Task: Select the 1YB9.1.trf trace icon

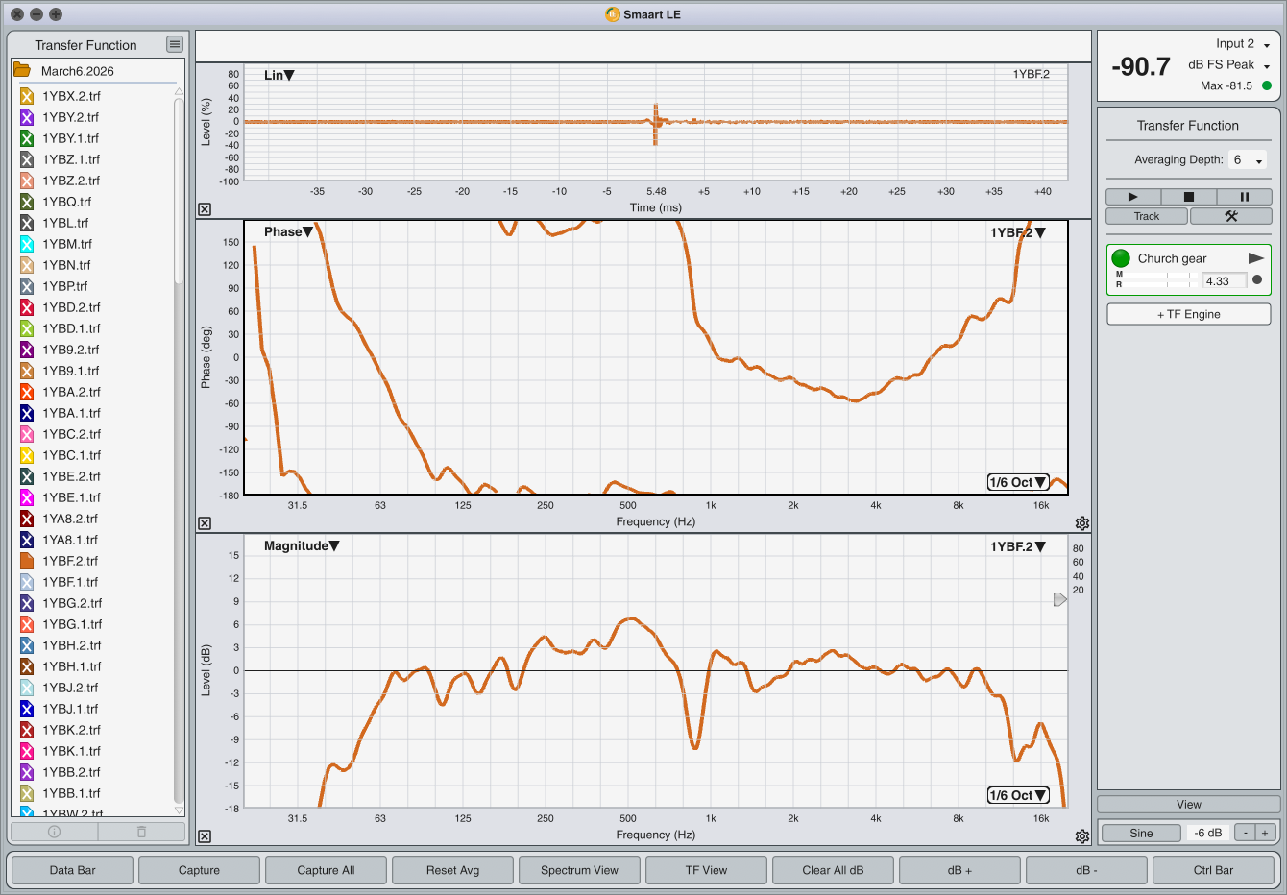Action: click(x=27, y=371)
